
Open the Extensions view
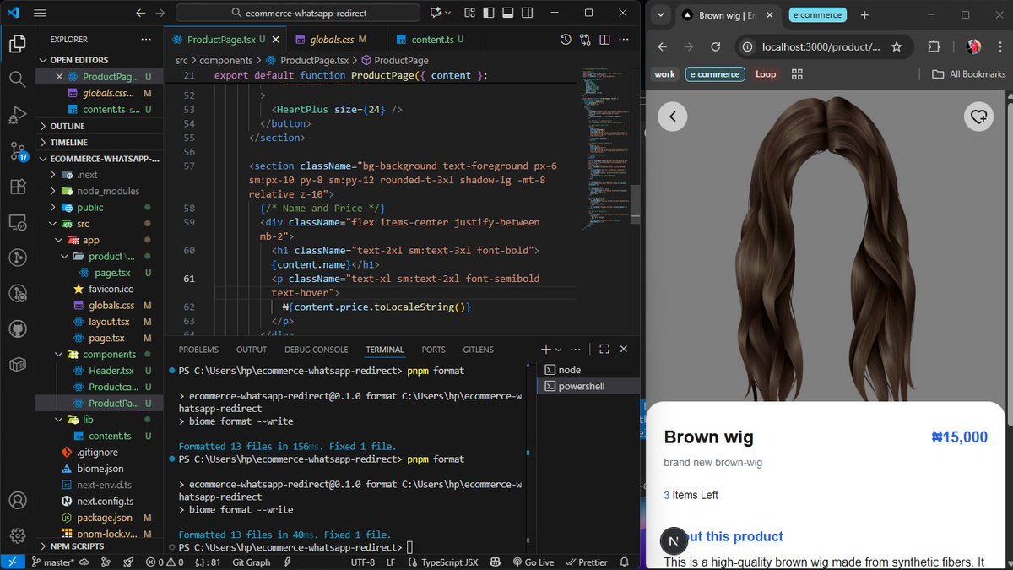pyautogui.click(x=18, y=186)
